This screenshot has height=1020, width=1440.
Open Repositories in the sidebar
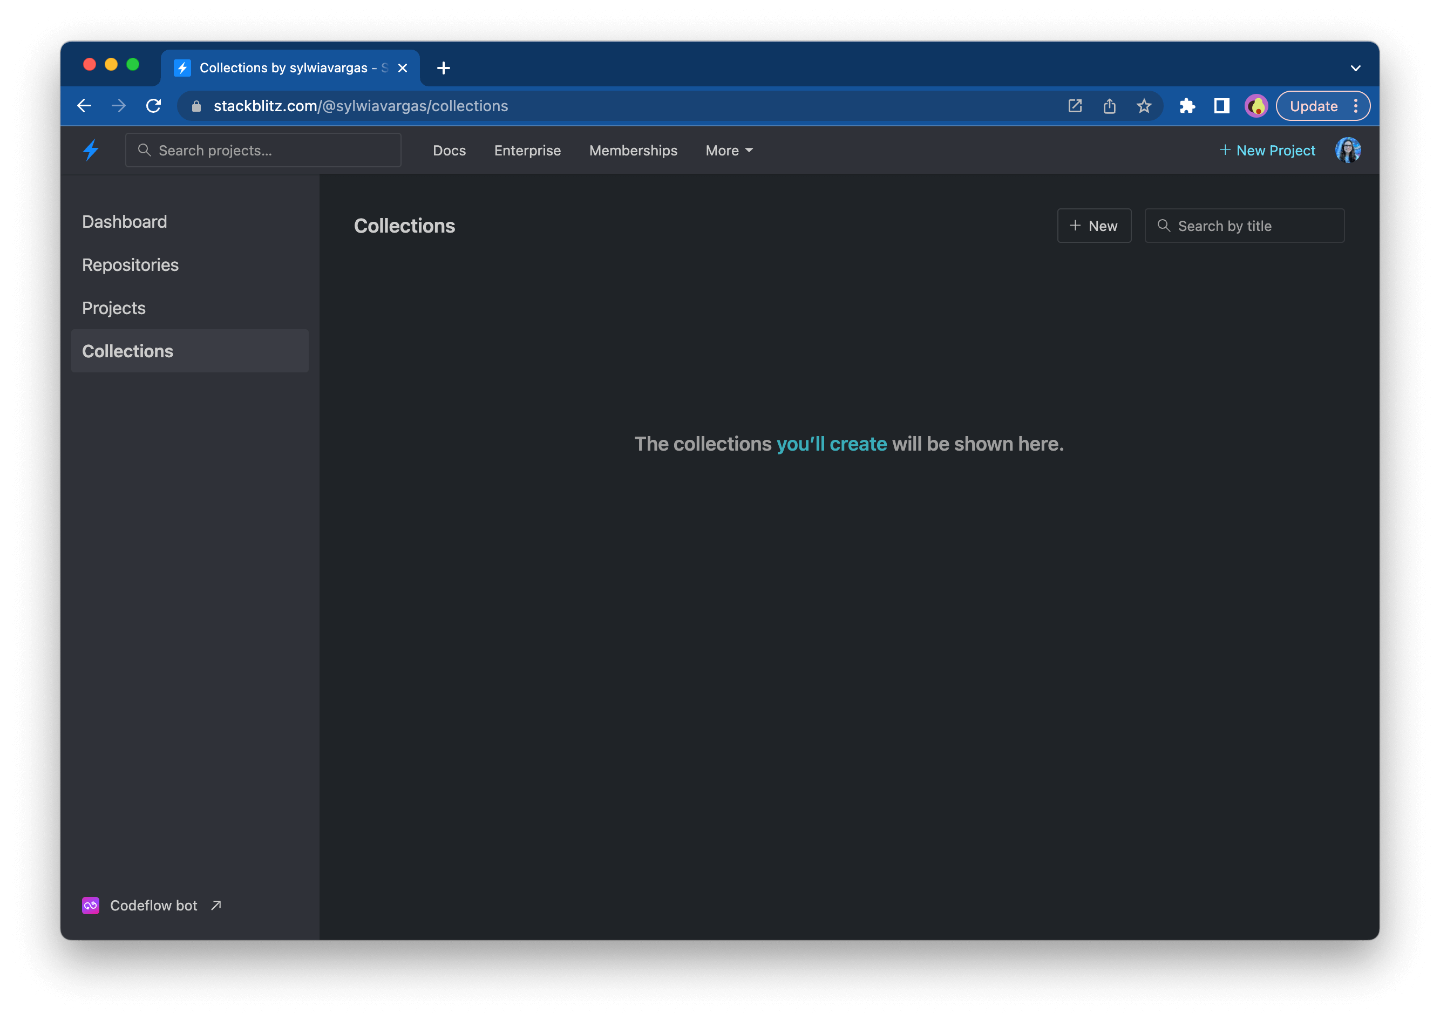tap(130, 265)
